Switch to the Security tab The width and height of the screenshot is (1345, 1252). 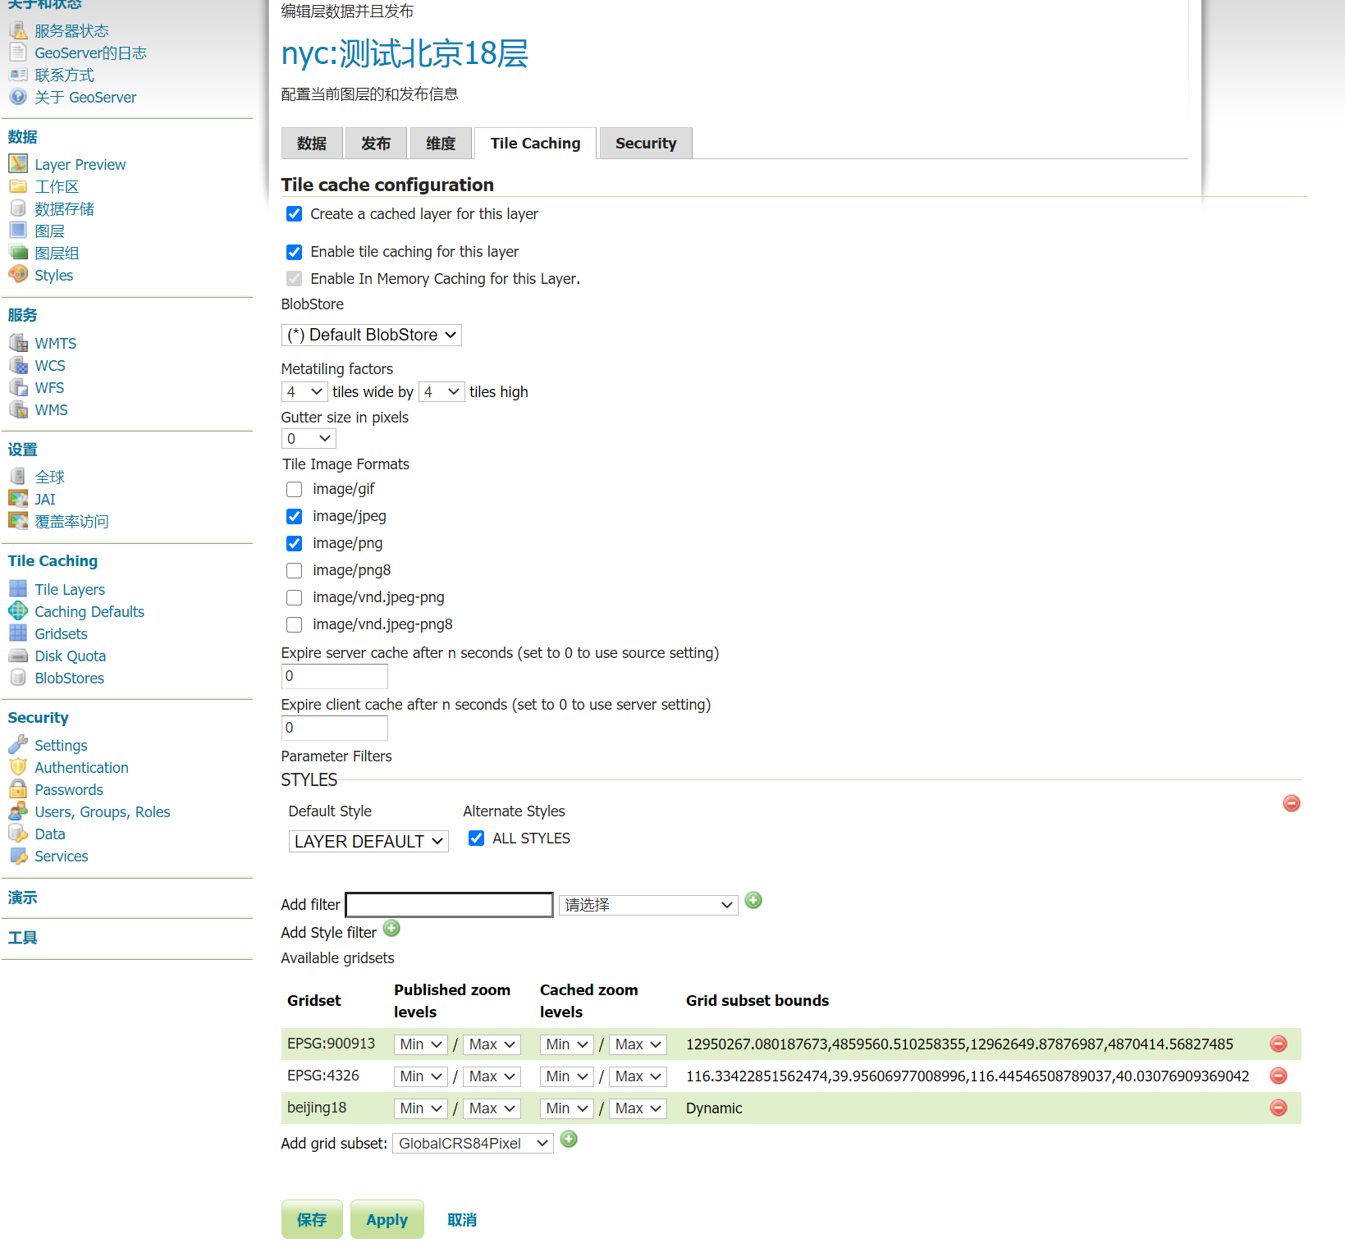tap(645, 144)
